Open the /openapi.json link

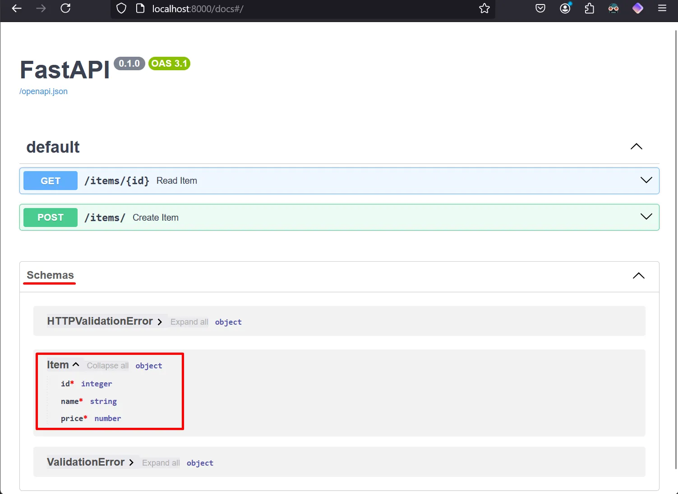pos(43,91)
